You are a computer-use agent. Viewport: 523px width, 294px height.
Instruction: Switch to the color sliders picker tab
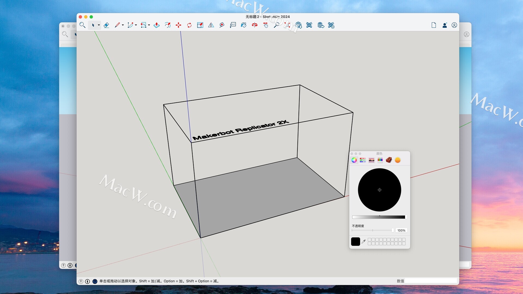[363, 160]
